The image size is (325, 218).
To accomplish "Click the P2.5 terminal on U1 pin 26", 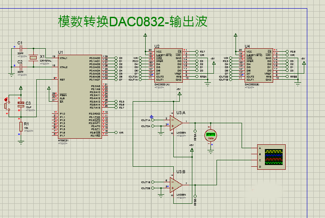I will click(x=116, y=101).
